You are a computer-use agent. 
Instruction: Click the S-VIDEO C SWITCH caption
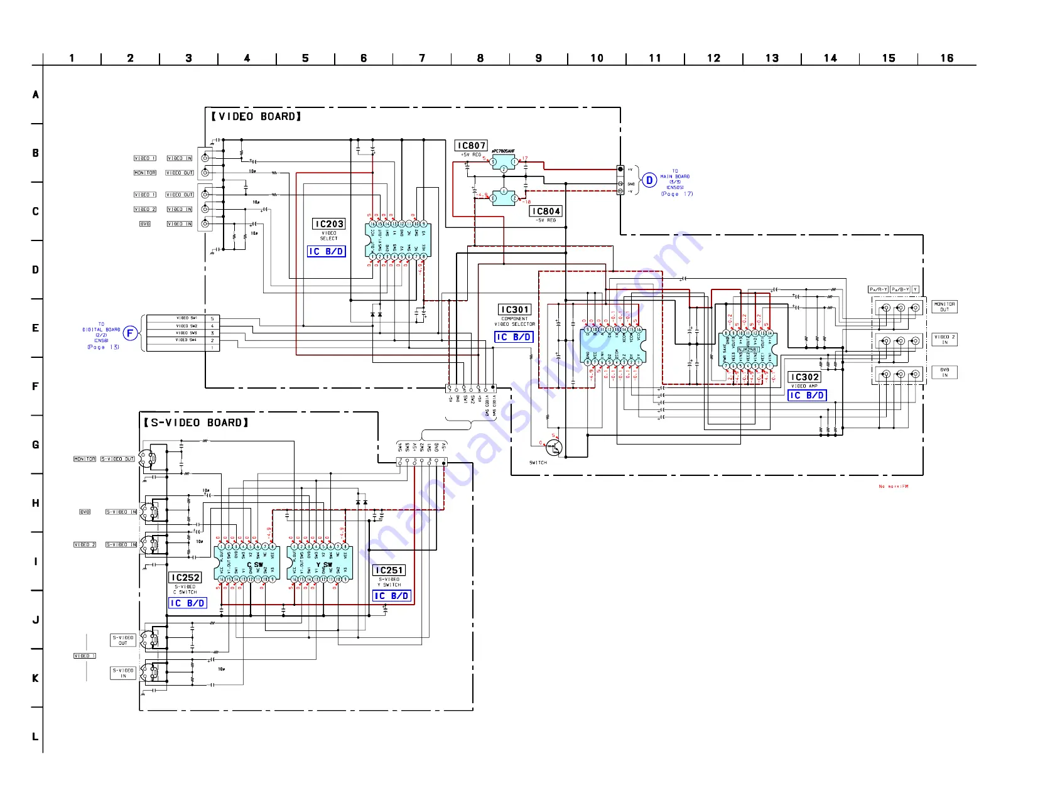[185, 590]
